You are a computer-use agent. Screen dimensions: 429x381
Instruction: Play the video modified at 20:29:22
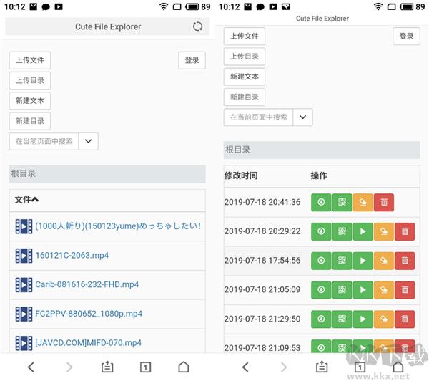point(363,231)
